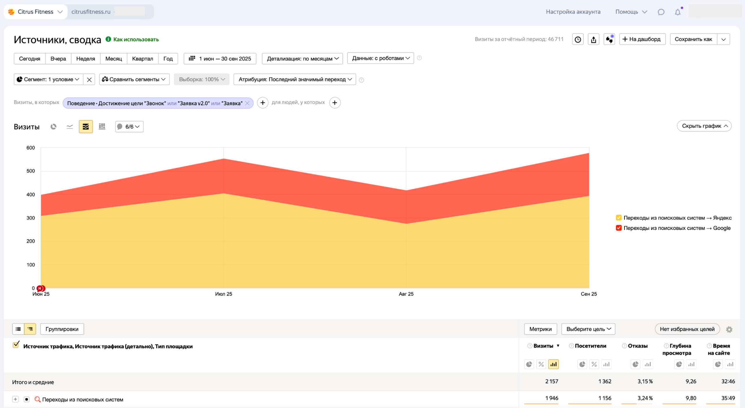Select the line chart view icon
The width and height of the screenshot is (745, 408).
(x=70, y=127)
